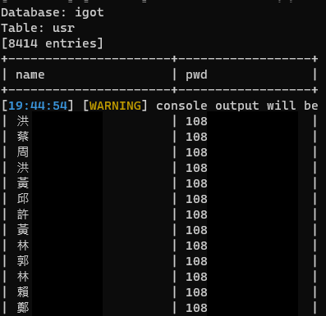Select the 'Table: usr' line
Image resolution: width=326 pixels, height=316 pixels.
tap(38, 28)
